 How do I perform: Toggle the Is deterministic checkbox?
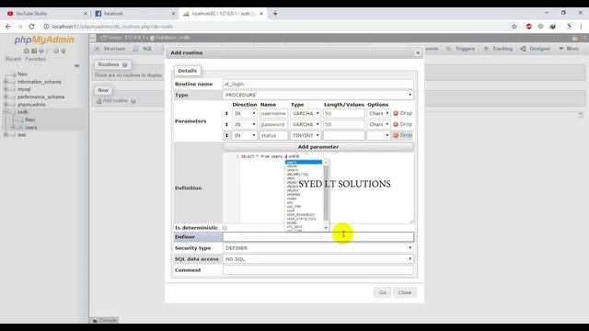(x=225, y=228)
